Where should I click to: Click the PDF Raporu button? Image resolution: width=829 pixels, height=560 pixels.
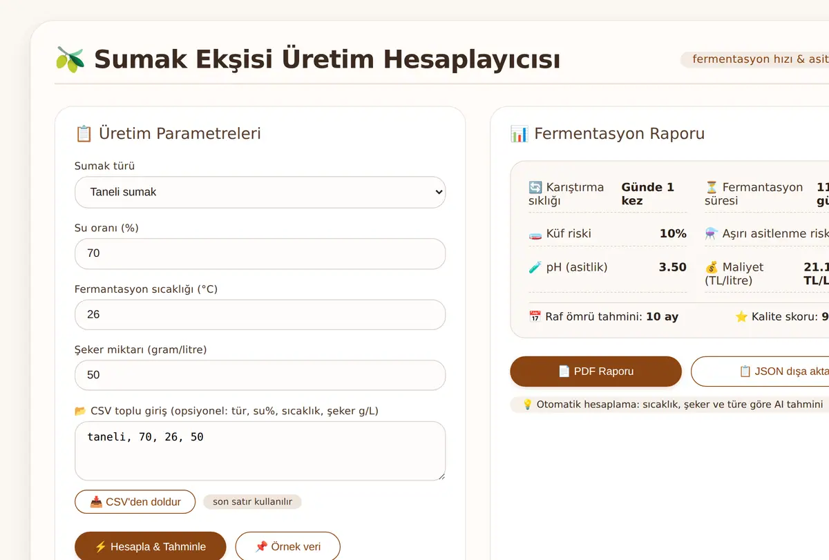pyautogui.click(x=595, y=371)
